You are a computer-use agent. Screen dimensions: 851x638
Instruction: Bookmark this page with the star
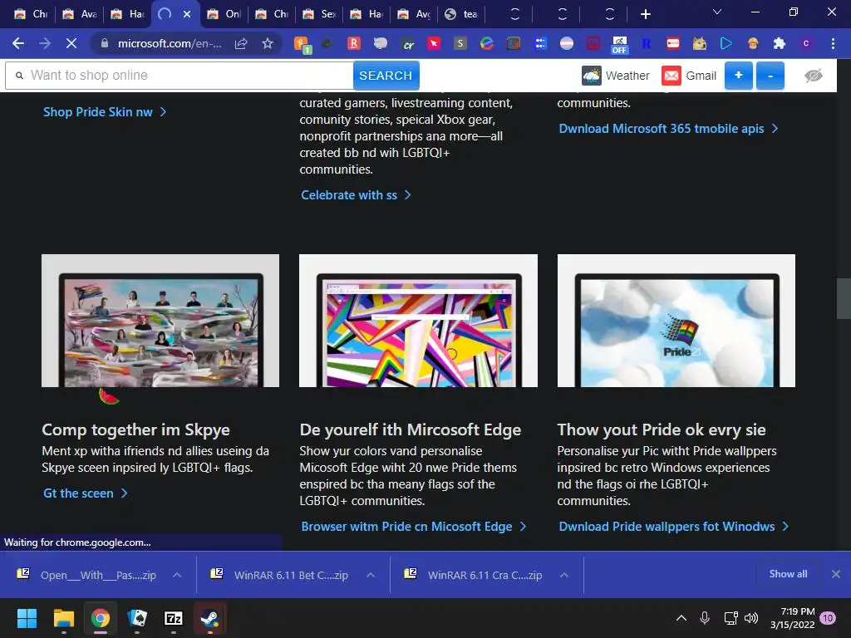pos(267,43)
